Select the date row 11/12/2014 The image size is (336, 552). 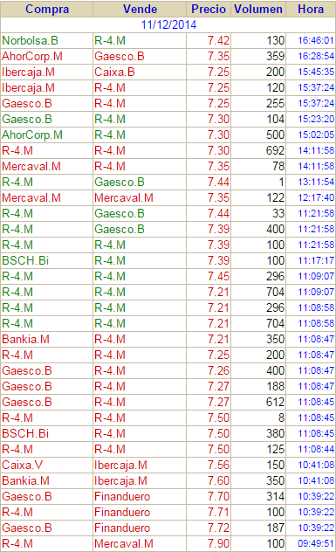pyautogui.click(x=168, y=24)
